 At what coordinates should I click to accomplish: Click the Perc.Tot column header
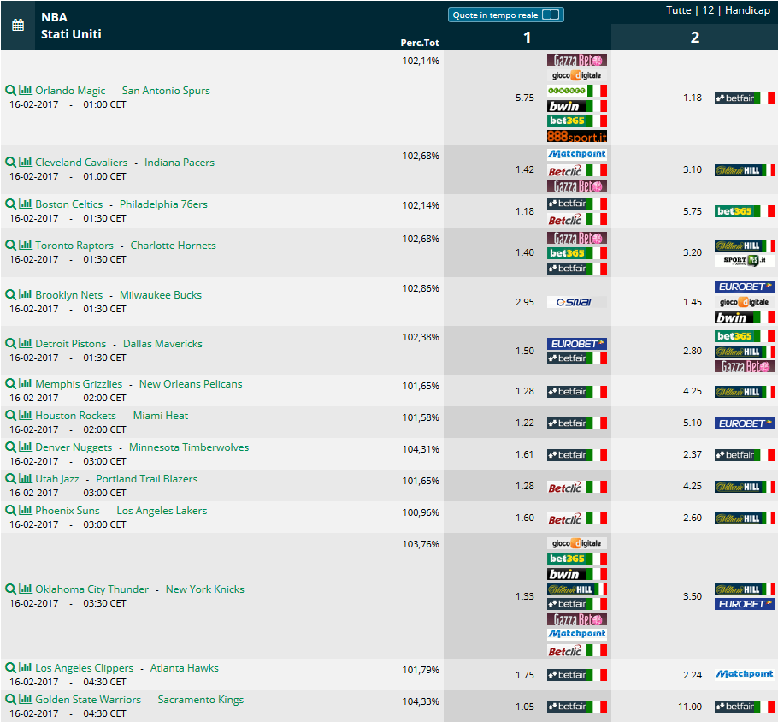(x=420, y=43)
